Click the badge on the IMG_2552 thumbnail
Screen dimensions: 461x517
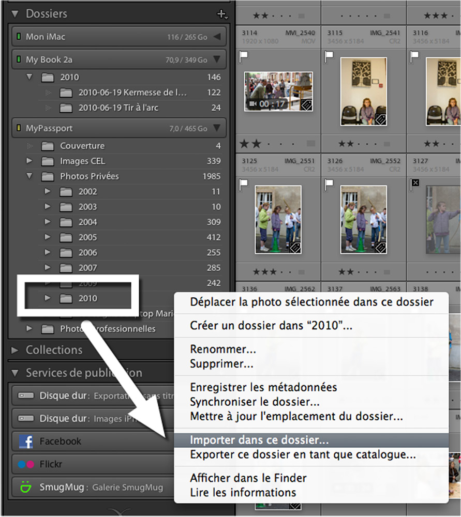[x=380, y=248]
